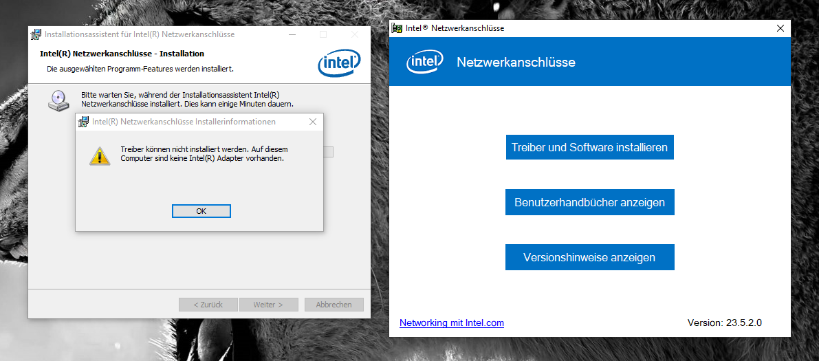Screen dimensions: 819x361
Task: Click the Installerinformationen dialog title icon
Action: [x=83, y=122]
